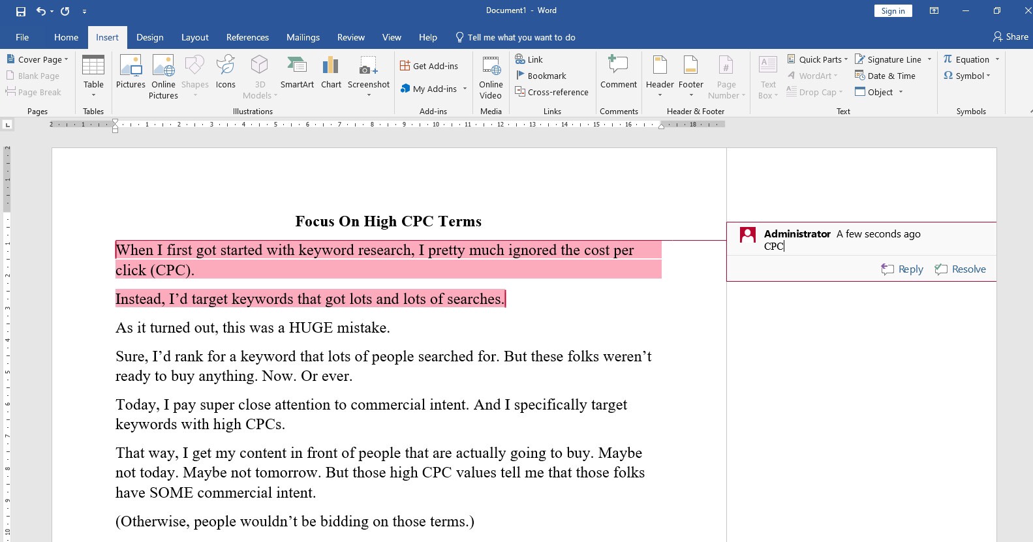Reply to the Administrator comment

[902, 269]
